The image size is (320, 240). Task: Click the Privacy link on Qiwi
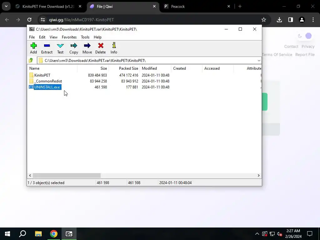(308, 47)
